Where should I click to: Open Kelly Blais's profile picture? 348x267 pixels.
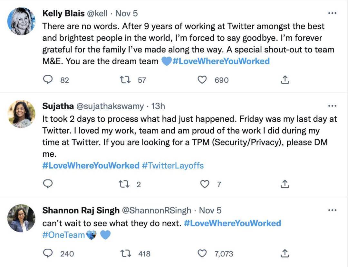pyautogui.click(x=21, y=21)
